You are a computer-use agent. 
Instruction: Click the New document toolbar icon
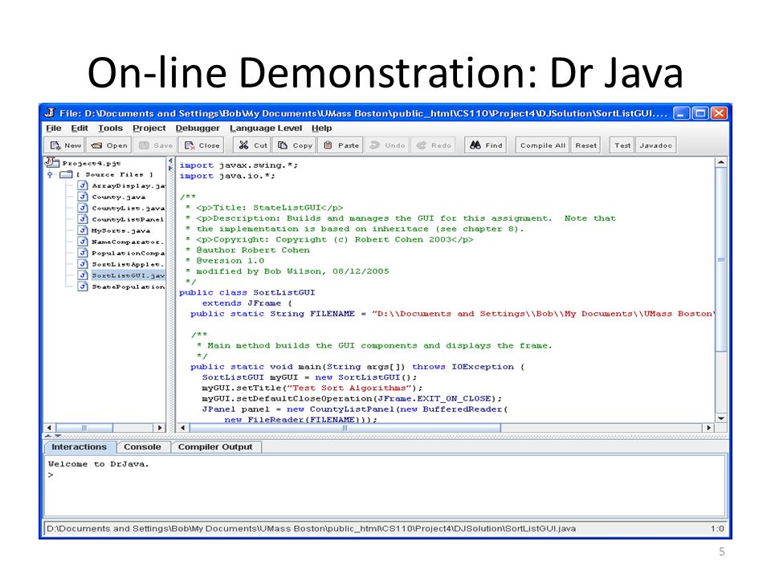pos(55,145)
